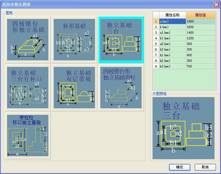Screen dimensions: 221x174
Task: Click row number 1 header
Action: tap(156, 21)
